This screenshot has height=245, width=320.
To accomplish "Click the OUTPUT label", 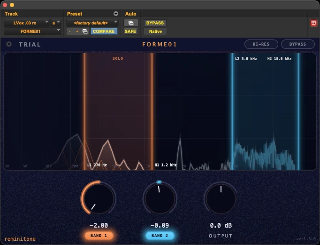I will click(x=221, y=236).
